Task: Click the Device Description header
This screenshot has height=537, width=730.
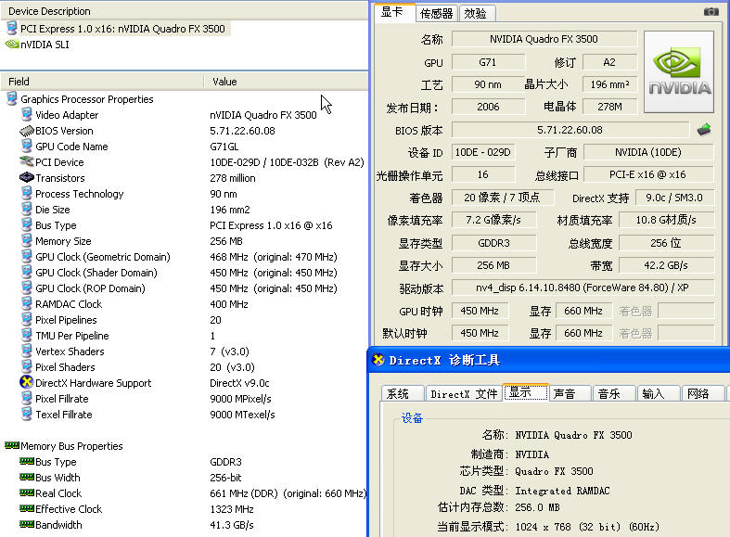Action: pos(185,11)
